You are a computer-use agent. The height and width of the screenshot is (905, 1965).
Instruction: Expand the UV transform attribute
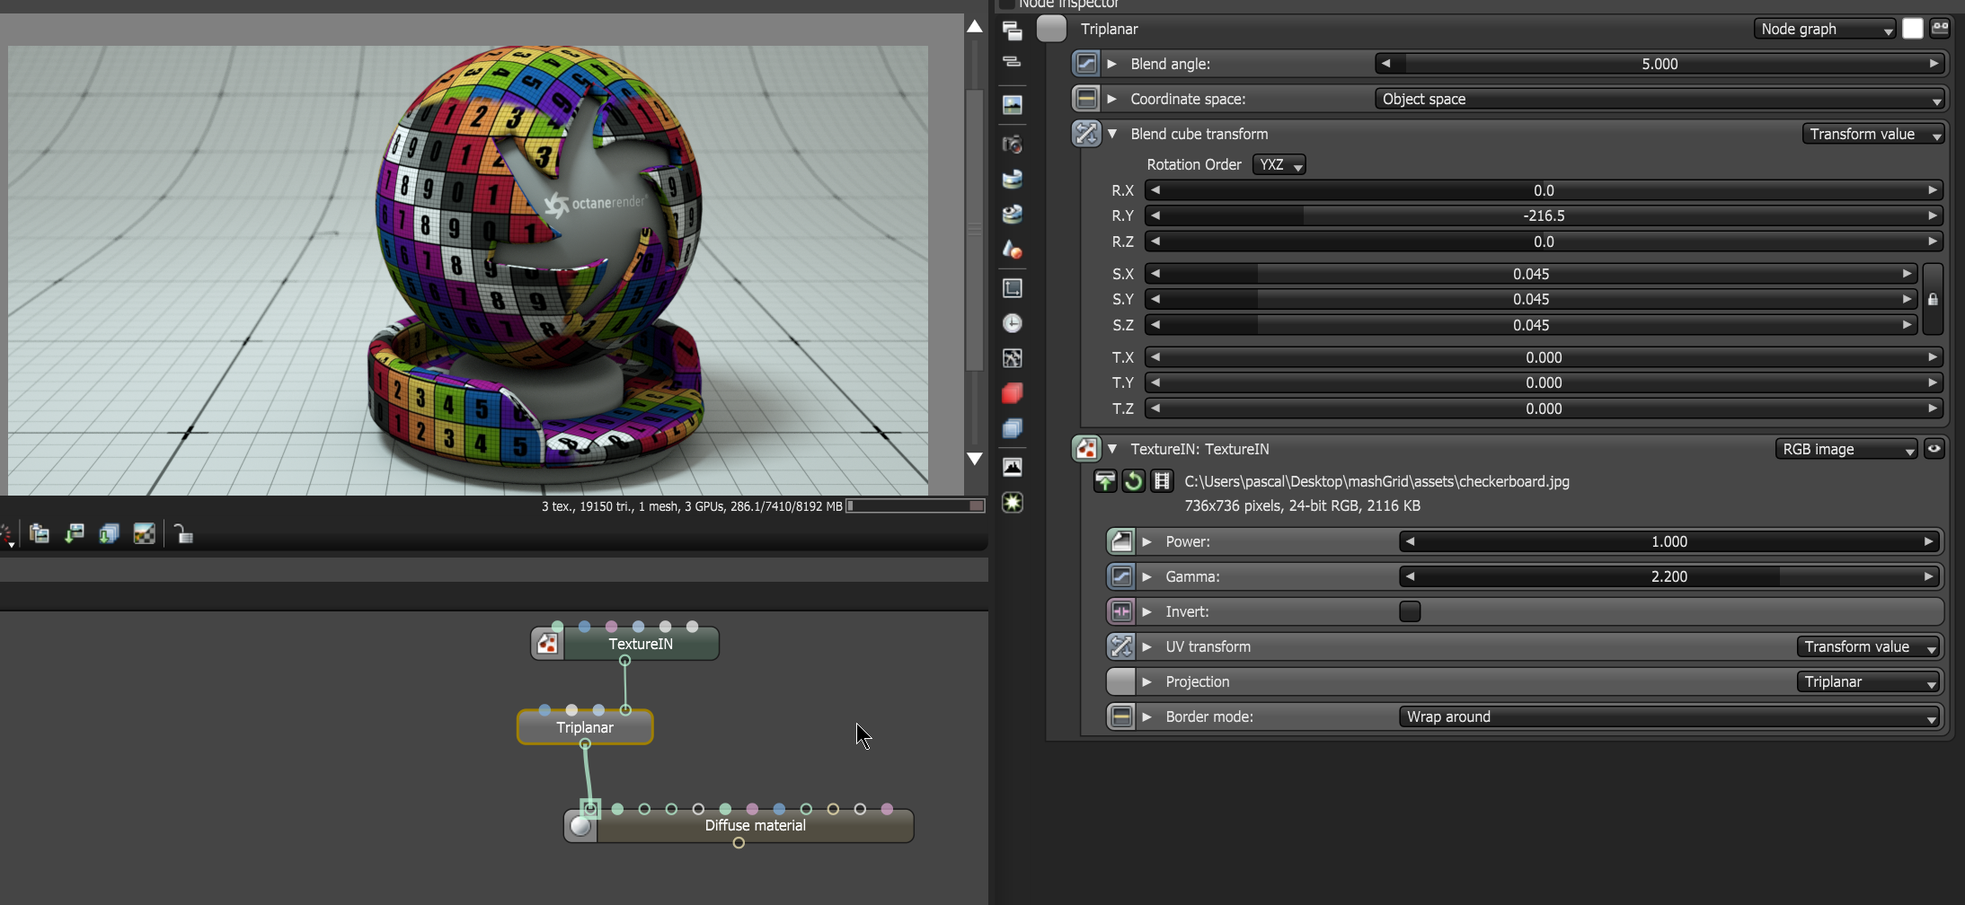pyautogui.click(x=1147, y=646)
